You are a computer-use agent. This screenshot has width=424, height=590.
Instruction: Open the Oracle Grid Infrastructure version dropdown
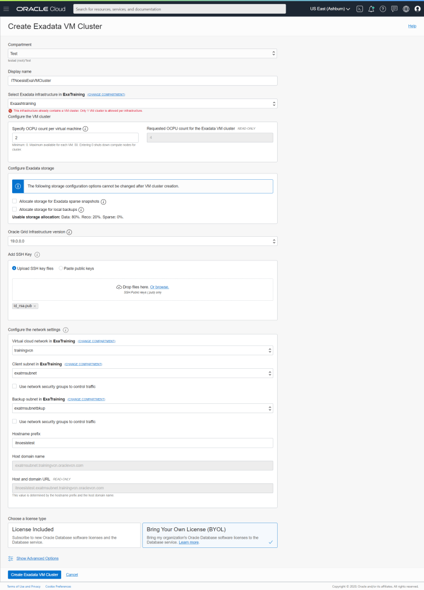pyautogui.click(x=142, y=241)
